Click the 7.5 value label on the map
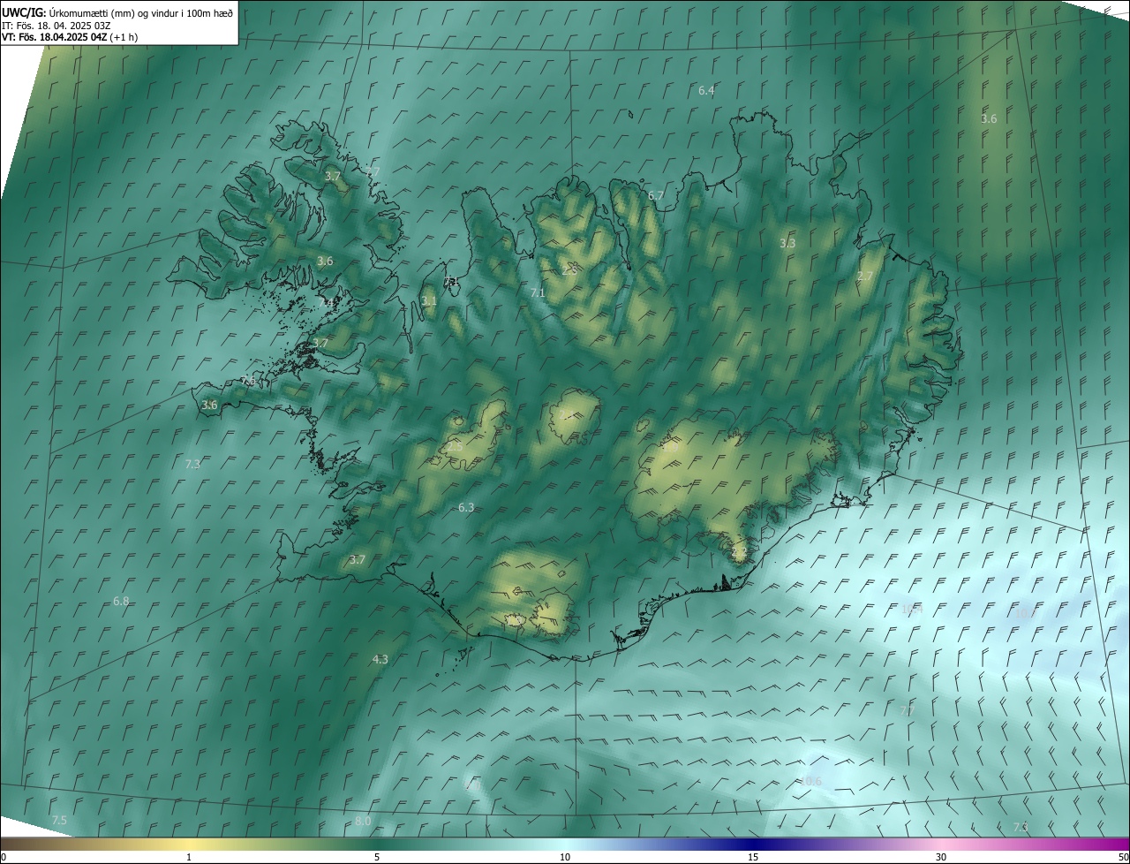The width and height of the screenshot is (1130, 864). coord(59,821)
